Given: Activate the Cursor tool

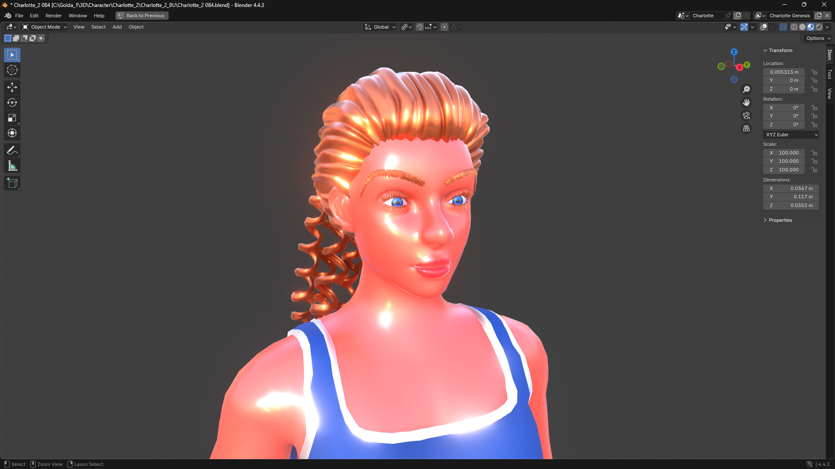Looking at the screenshot, I should click(12, 70).
